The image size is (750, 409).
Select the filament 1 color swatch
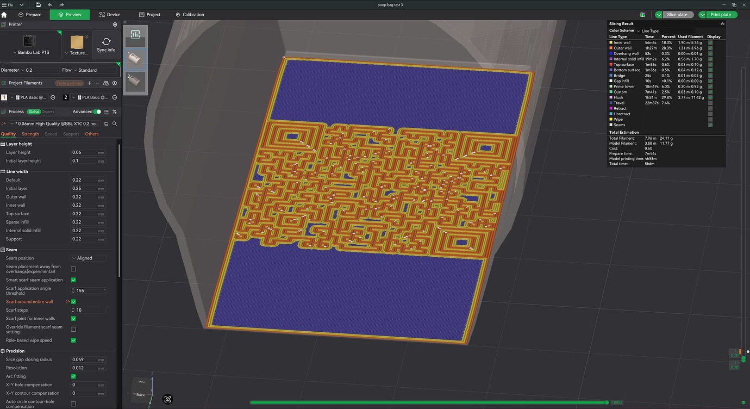4,97
